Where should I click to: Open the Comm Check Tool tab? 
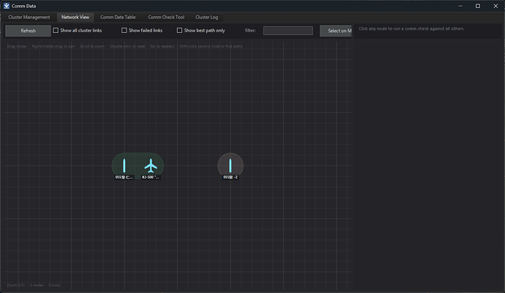point(166,17)
